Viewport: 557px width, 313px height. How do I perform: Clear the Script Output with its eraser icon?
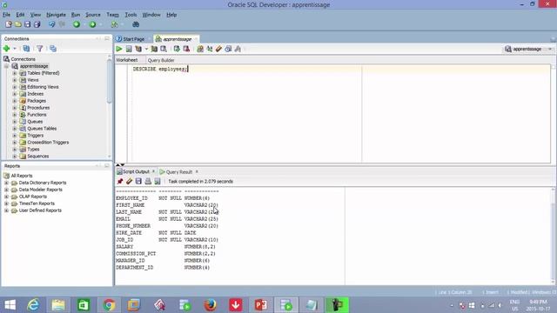pos(130,182)
